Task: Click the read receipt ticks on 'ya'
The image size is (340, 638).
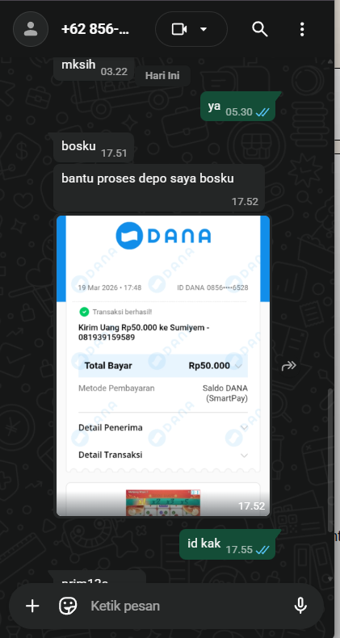Action: (262, 112)
